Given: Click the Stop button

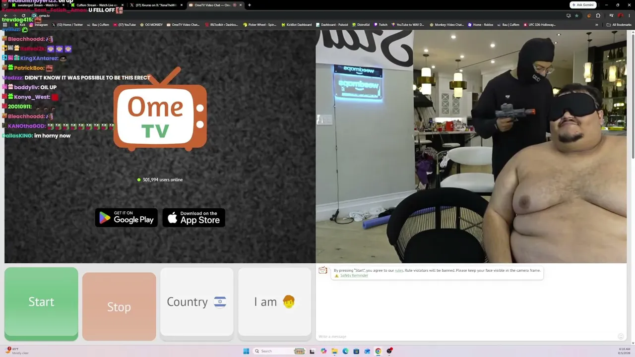Looking at the screenshot, I should [119, 306].
